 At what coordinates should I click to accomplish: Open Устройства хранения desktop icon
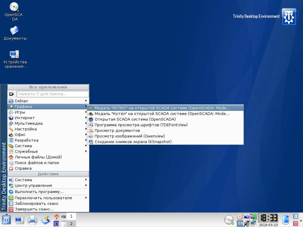pos(14,54)
